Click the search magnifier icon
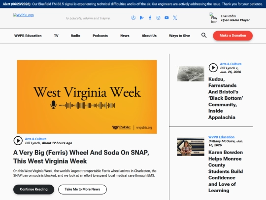 (x=204, y=36)
